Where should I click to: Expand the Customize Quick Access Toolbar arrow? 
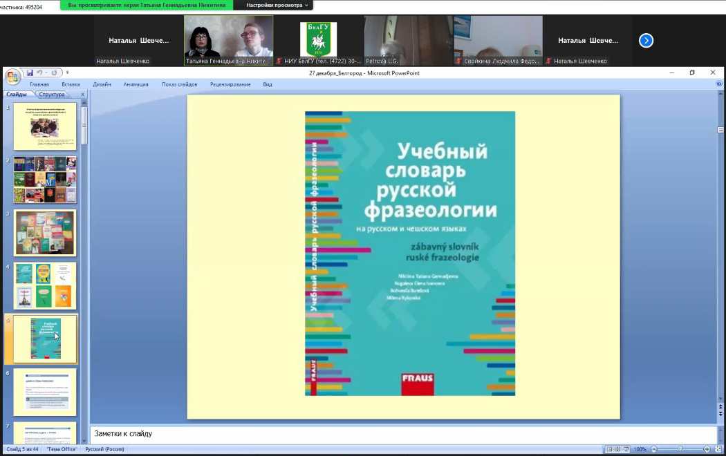[x=68, y=73]
